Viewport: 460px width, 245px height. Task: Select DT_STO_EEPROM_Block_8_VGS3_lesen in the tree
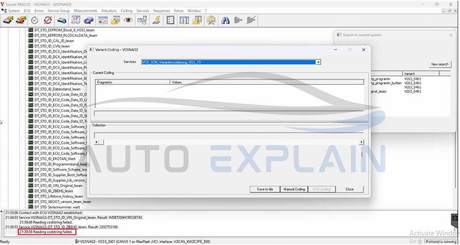coord(64,30)
